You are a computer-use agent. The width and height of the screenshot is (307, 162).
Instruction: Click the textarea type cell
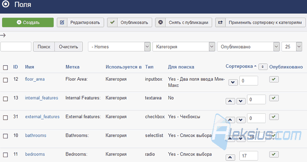click(153, 98)
